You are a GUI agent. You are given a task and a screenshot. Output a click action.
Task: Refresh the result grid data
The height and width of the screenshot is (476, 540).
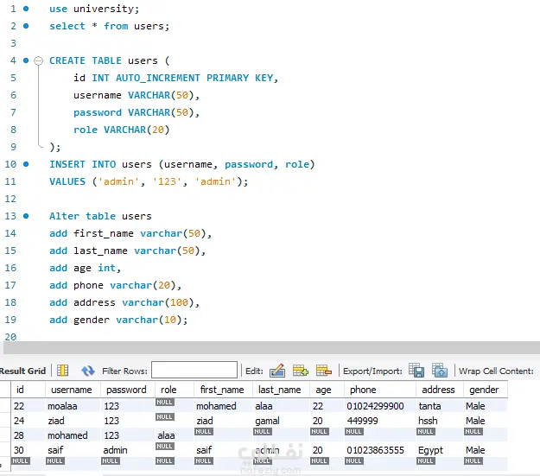(88, 371)
